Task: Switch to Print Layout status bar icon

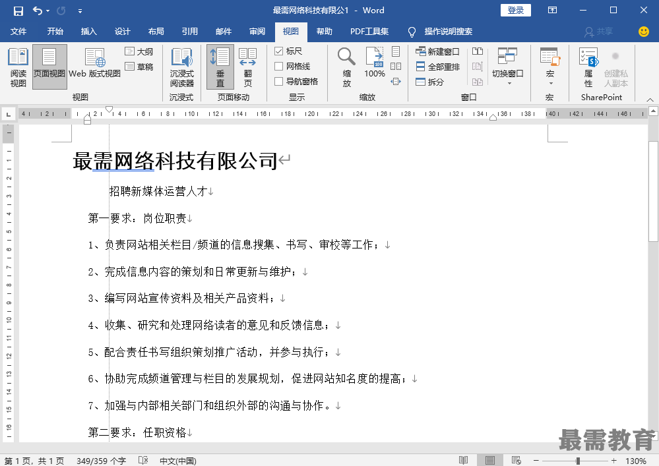Action: [x=489, y=461]
